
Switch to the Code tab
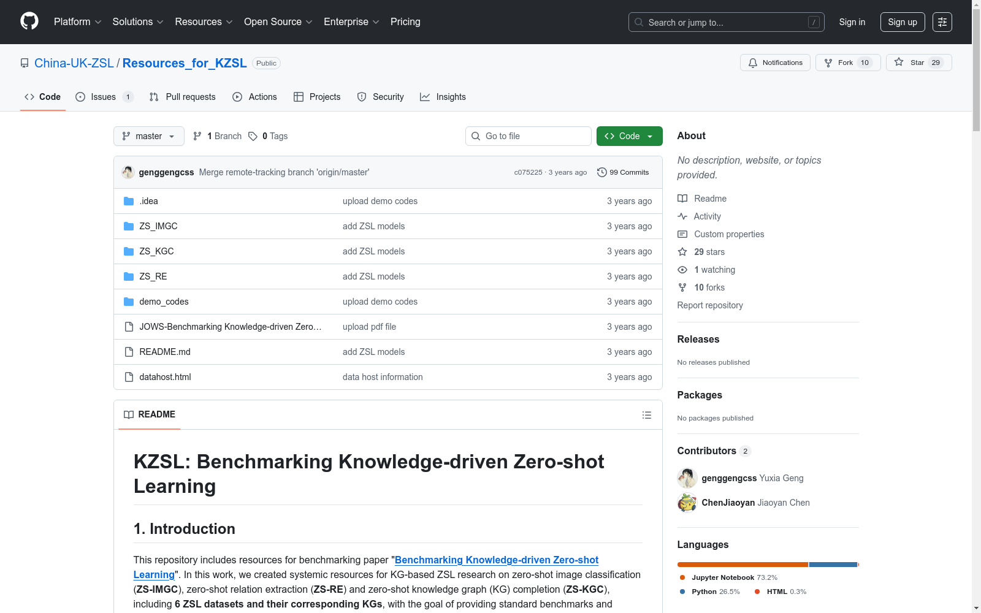pos(43,97)
